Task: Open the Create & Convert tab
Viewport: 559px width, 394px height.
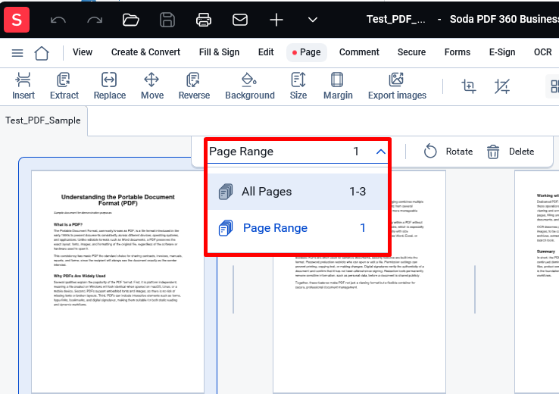Action: coord(145,52)
